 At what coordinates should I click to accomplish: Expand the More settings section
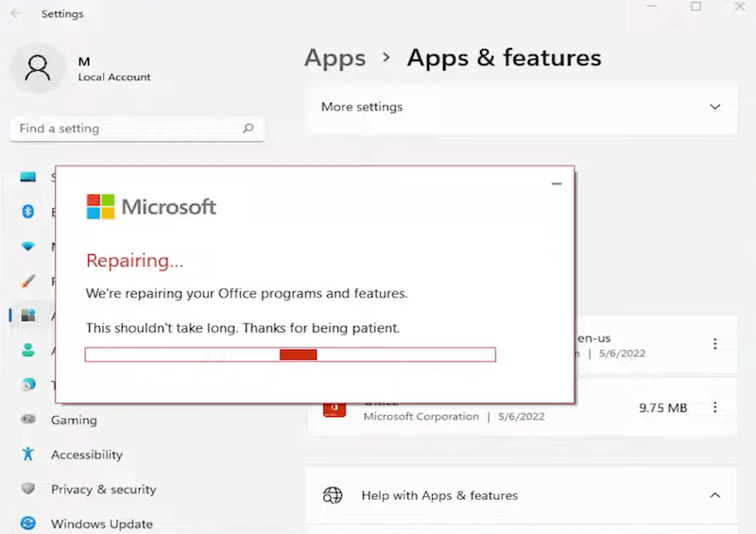click(x=523, y=107)
